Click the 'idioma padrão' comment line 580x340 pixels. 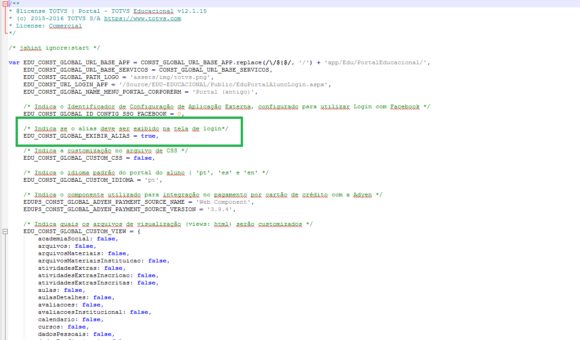click(146, 173)
